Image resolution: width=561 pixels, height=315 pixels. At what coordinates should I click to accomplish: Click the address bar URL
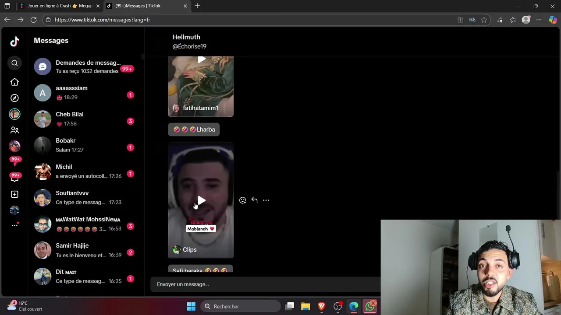click(x=103, y=20)
